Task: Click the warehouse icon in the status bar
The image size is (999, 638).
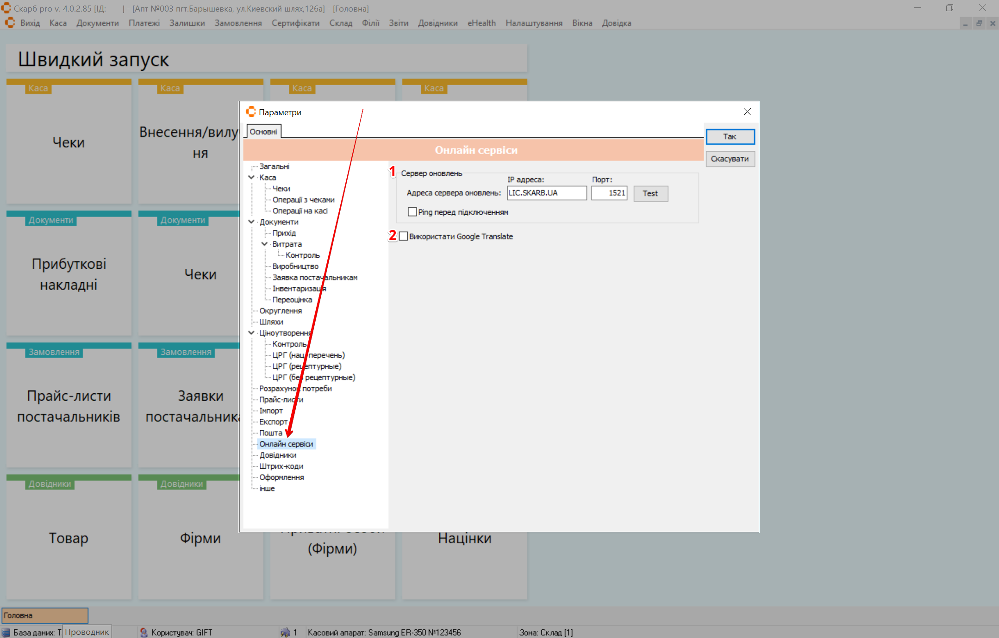Action: (285, 632)
